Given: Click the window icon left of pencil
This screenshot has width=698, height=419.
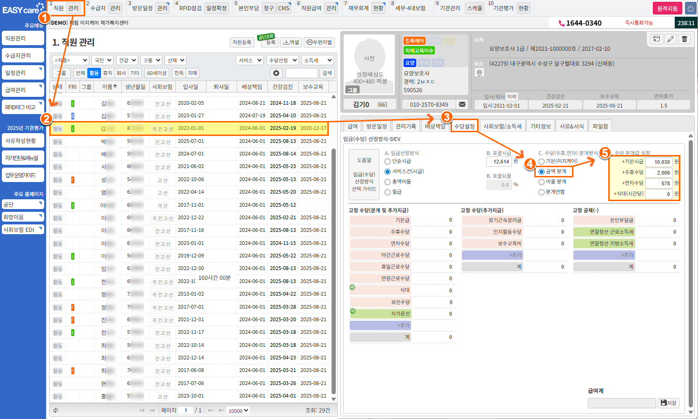Looking at the screenshot, I should pyautogui.click(x=656, y=39).
